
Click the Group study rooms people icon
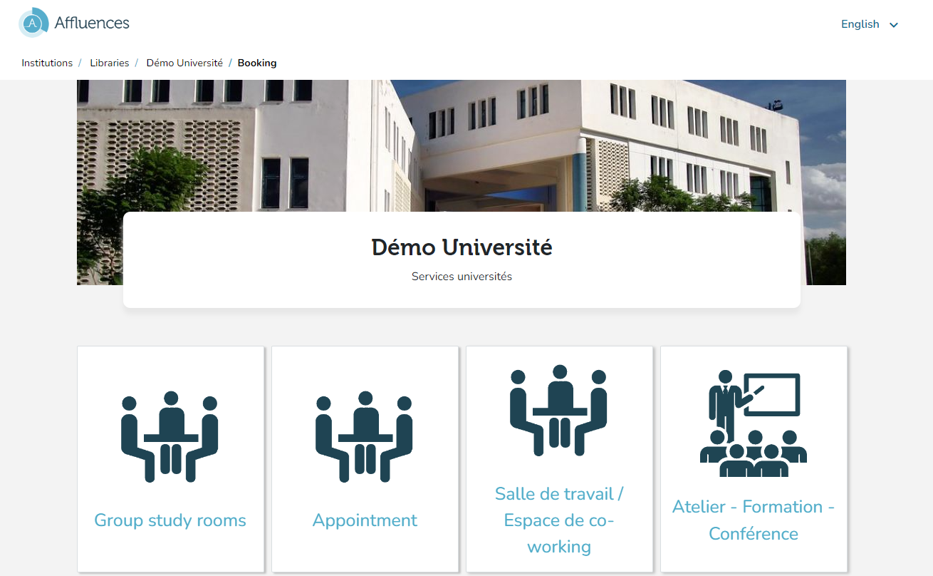pyautogui.click(x=170, y=436)
